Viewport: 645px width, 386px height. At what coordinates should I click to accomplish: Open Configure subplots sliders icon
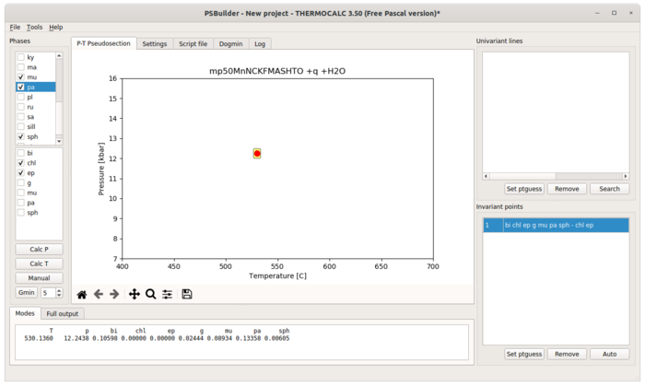coord(167,294)
